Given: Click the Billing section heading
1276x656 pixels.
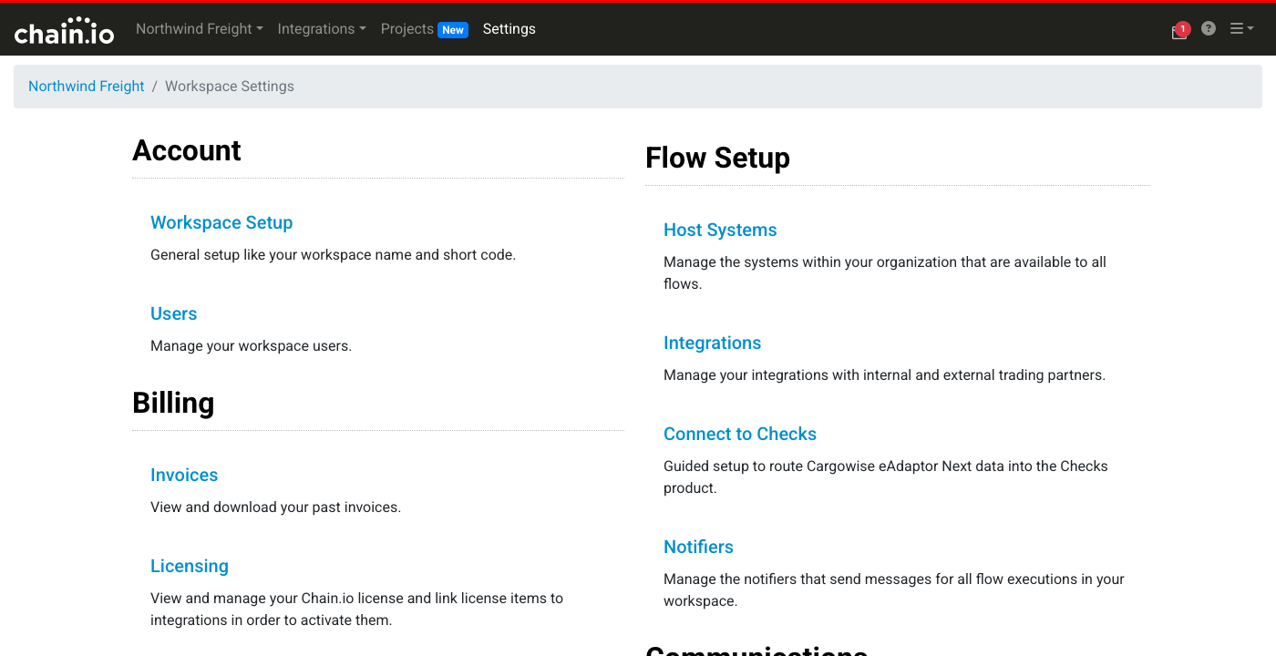Looking at the screenshot, I should 173,403.
